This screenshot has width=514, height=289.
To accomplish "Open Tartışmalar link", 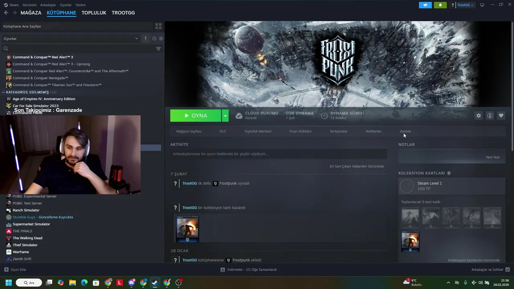I will pos(339,131).
